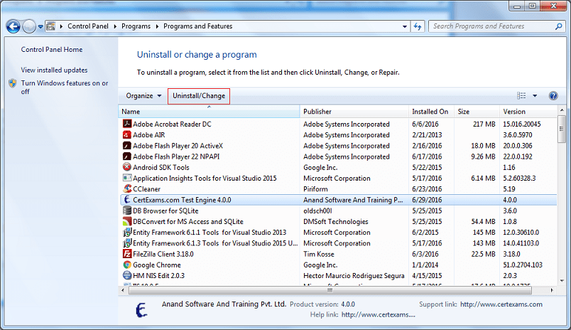This screenshot has height=330, width=571.
Task: Click the Hector Maurcio Rodriguez Segura publisher
Action: point(354,276)
